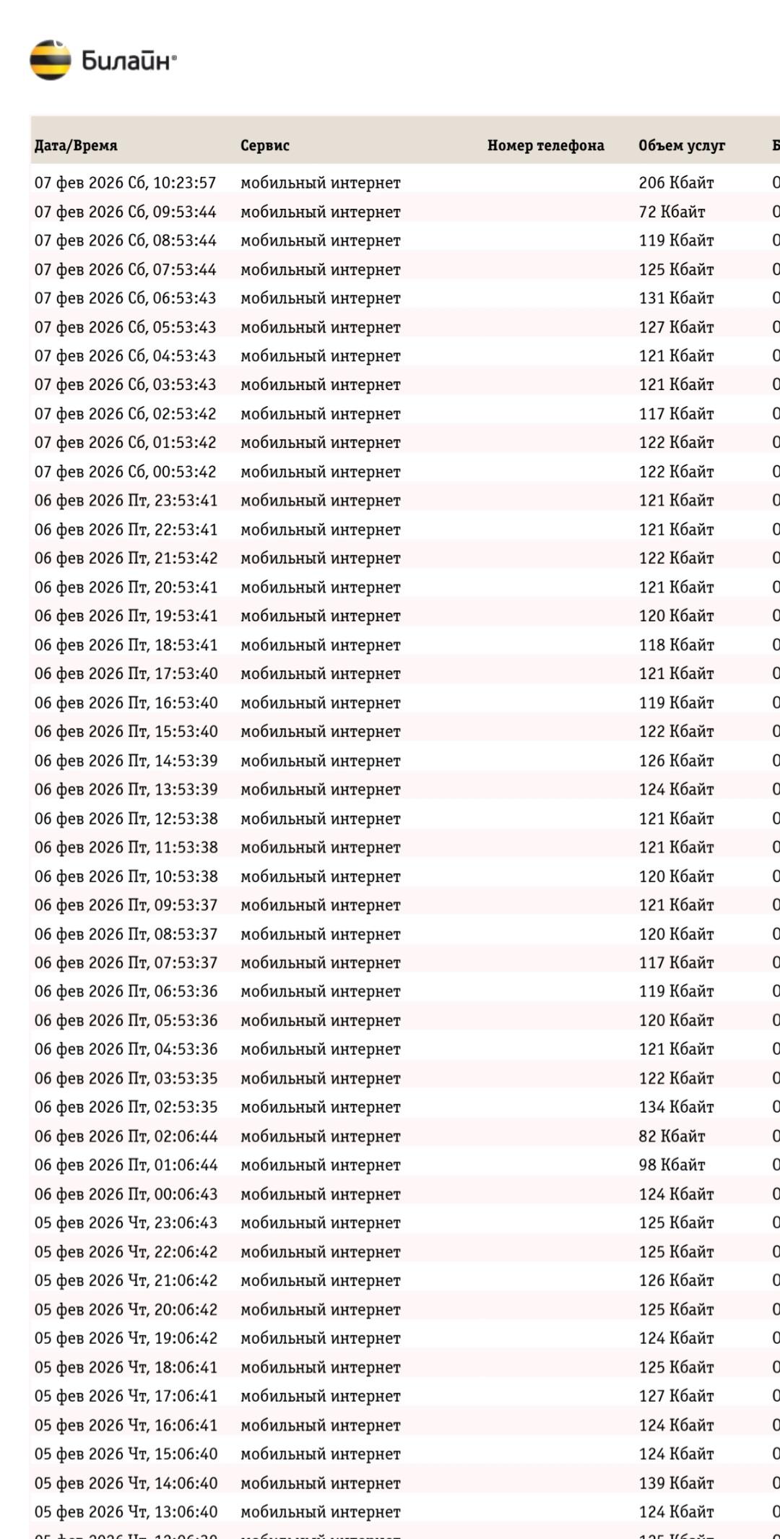Select the 82 Кбайт volume cell
Viewport: 780px width, 1539px height.
coord(672,1136)
